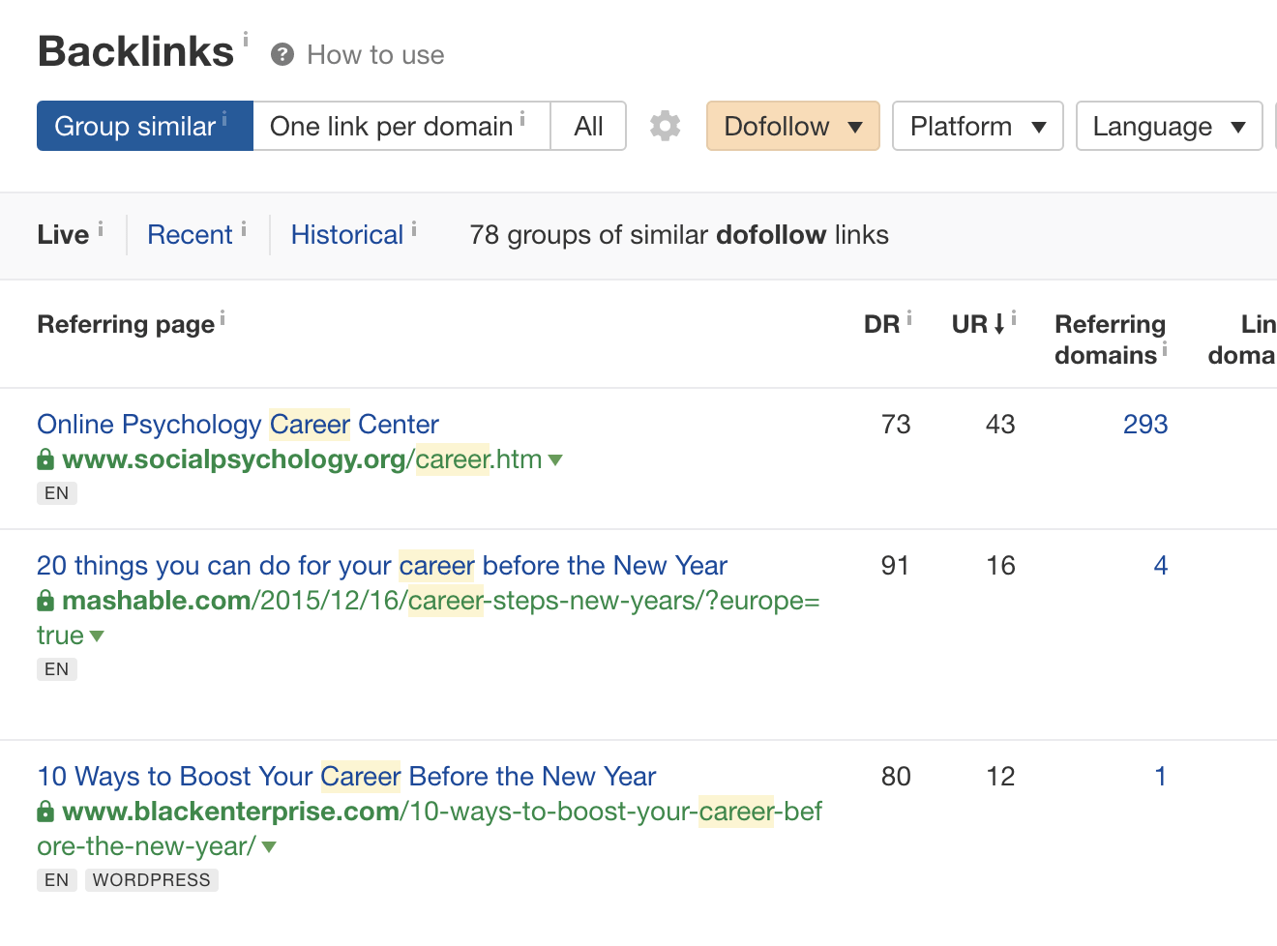Screen dimensions: 1277x946
Task: Expand the Platform filter dropdown
Action: pos(977,126)
